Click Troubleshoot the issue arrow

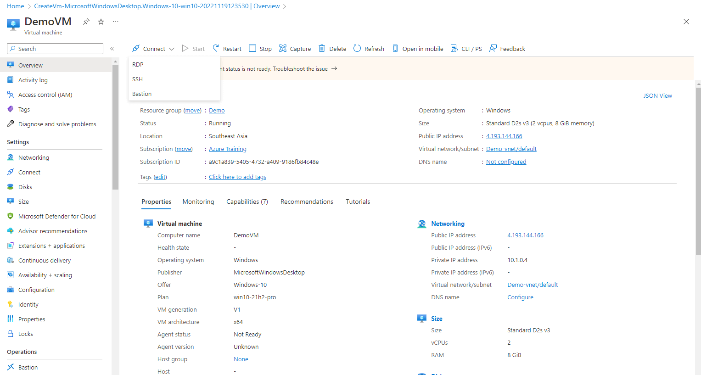click(334, 68)
